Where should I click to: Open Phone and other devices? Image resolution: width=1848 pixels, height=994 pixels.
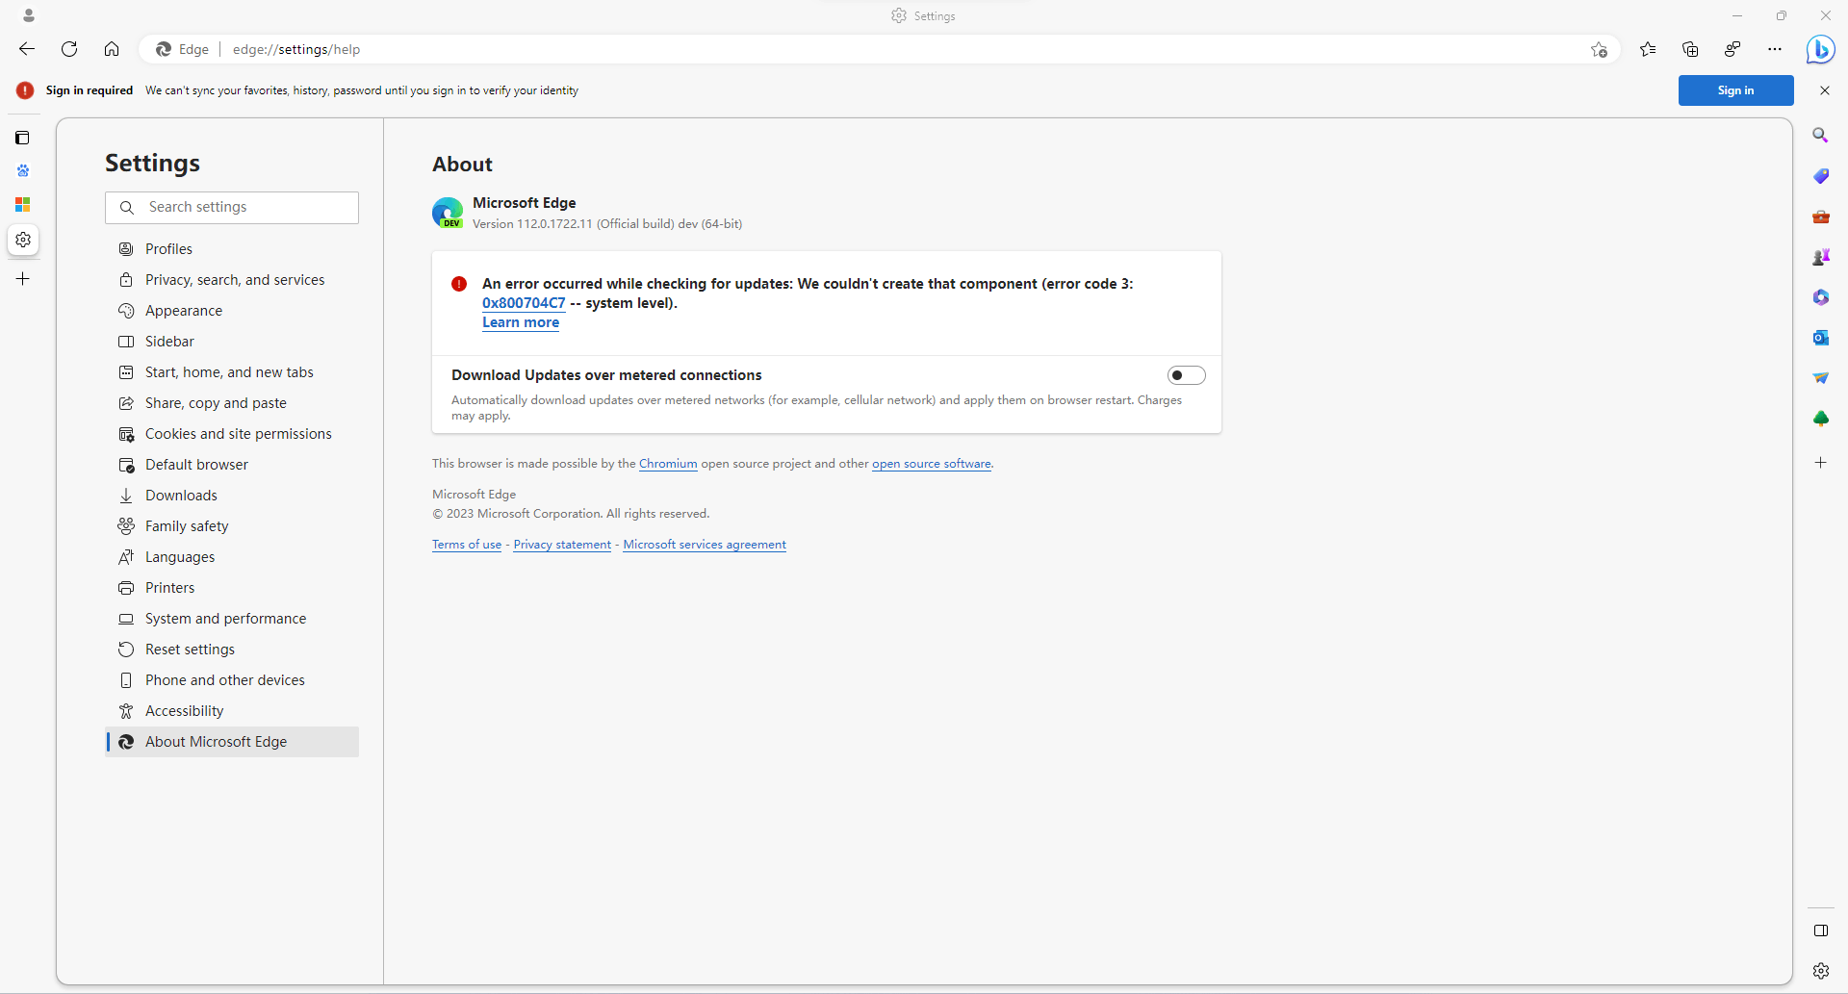pos(232,680)
